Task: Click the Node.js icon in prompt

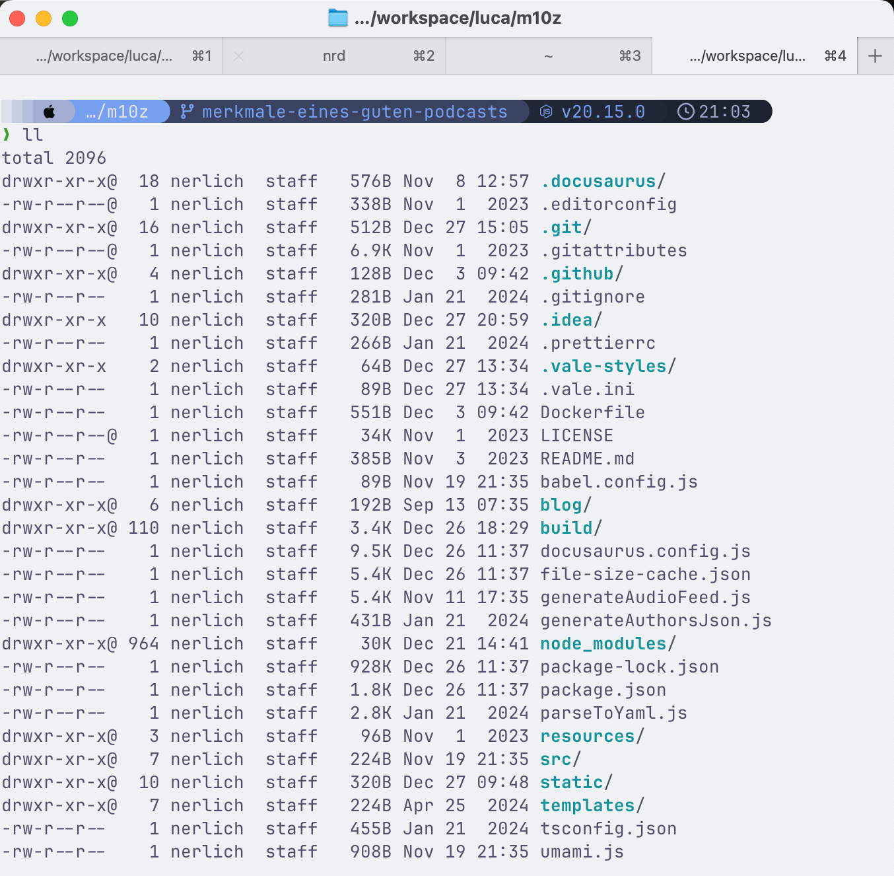Action: 546,112
